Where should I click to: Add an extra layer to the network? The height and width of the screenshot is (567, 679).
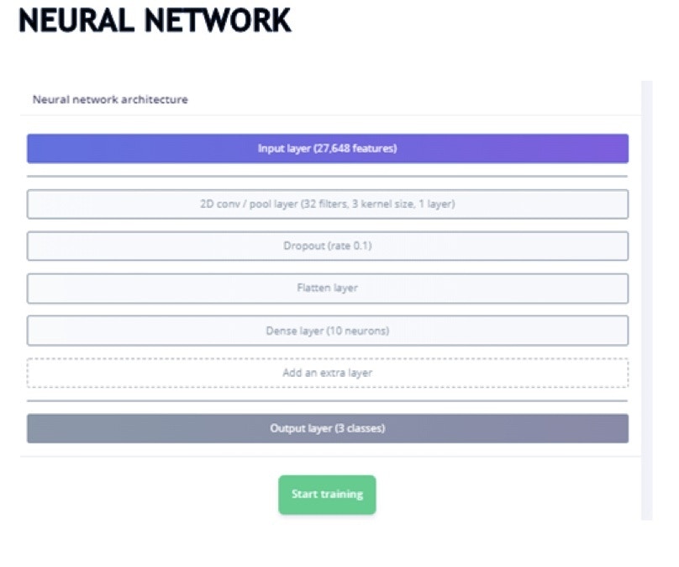[x=328, y=373]
